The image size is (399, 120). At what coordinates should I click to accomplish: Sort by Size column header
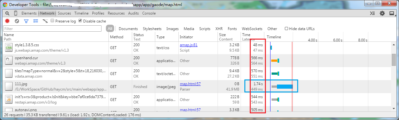(x=229, y=37)
